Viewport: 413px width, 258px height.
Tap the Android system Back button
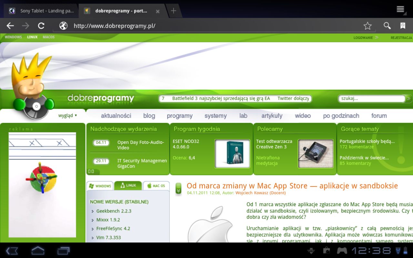tap(12, 251)
